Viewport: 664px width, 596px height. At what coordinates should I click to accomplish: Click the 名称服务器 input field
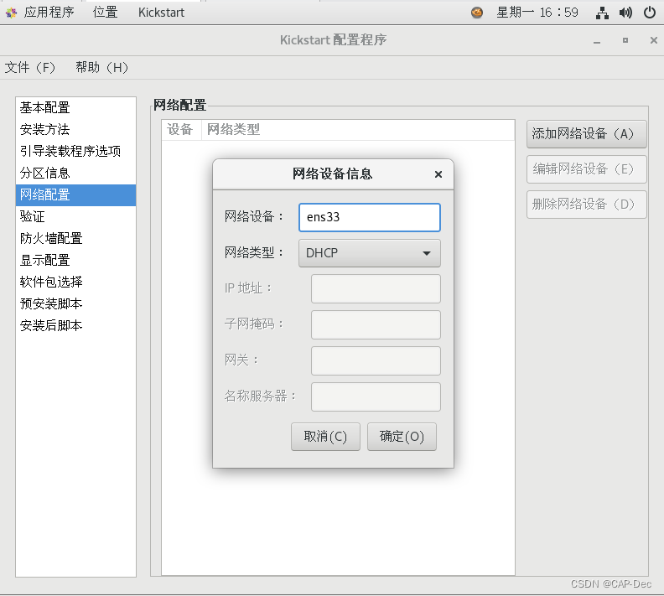click(376, 396)
